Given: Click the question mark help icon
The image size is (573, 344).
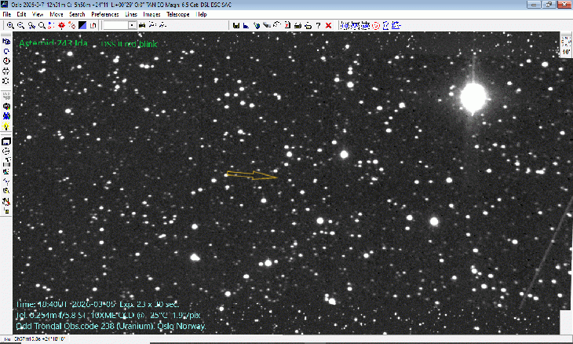Looking at the screenshot, I should pos(318,25).
